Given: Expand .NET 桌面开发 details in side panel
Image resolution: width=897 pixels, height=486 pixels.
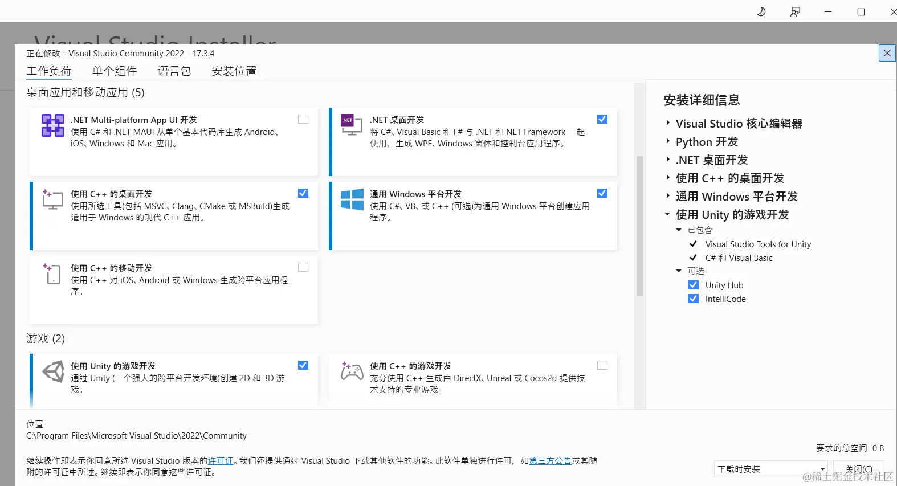Looking at the screenshot, I should [x=668, y=160].
